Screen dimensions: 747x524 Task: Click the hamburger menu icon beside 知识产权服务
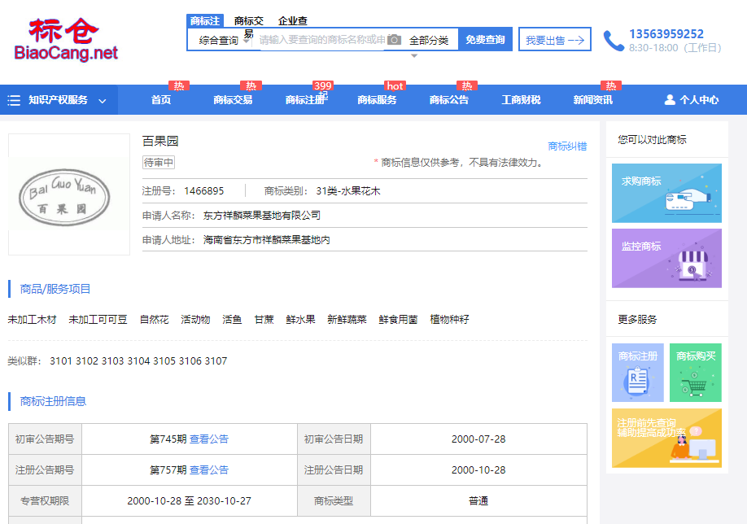coord(14,100)
